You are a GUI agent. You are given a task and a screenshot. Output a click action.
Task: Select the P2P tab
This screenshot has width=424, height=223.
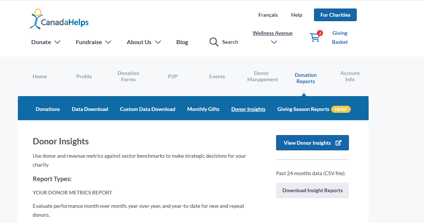coord(173,76)
